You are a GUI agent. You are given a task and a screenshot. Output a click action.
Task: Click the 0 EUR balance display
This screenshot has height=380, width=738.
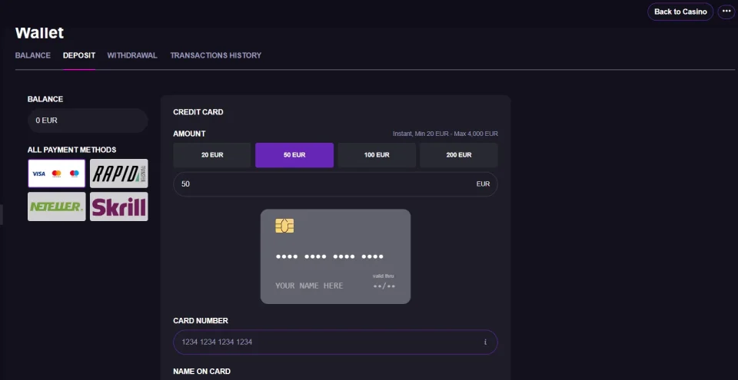click(x=88, y=121)
